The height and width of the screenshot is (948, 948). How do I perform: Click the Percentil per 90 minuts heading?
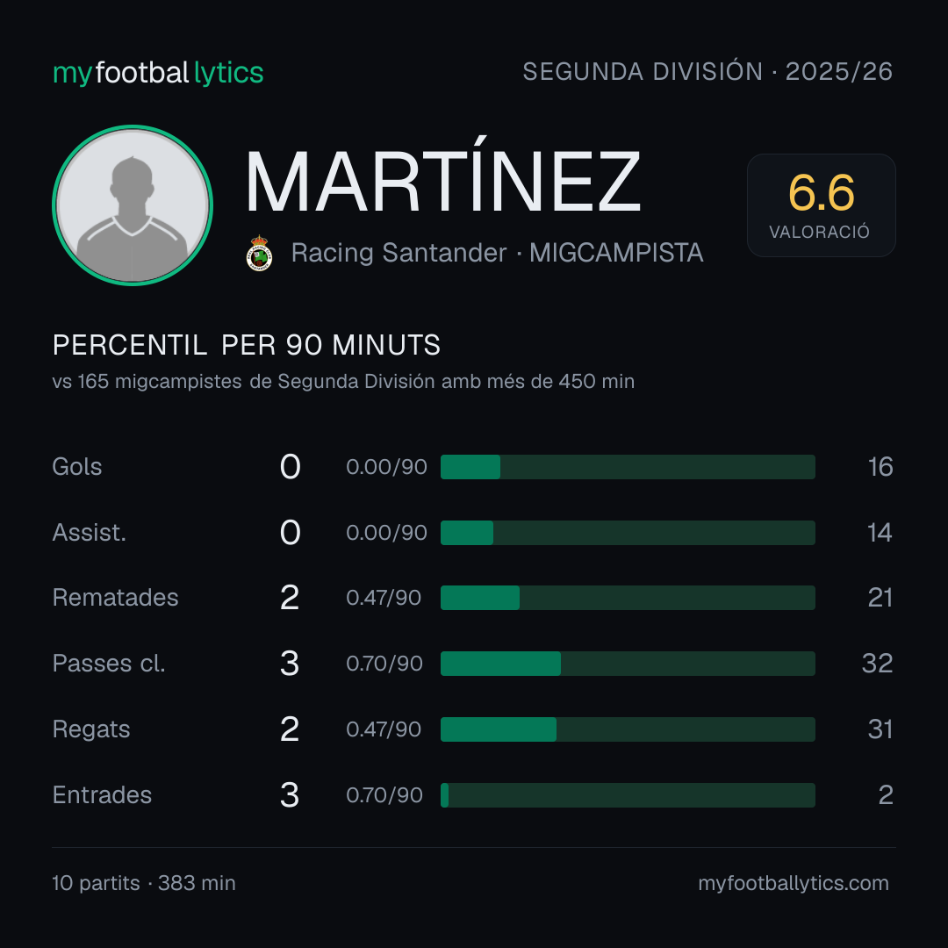click(x=246, y=345)
